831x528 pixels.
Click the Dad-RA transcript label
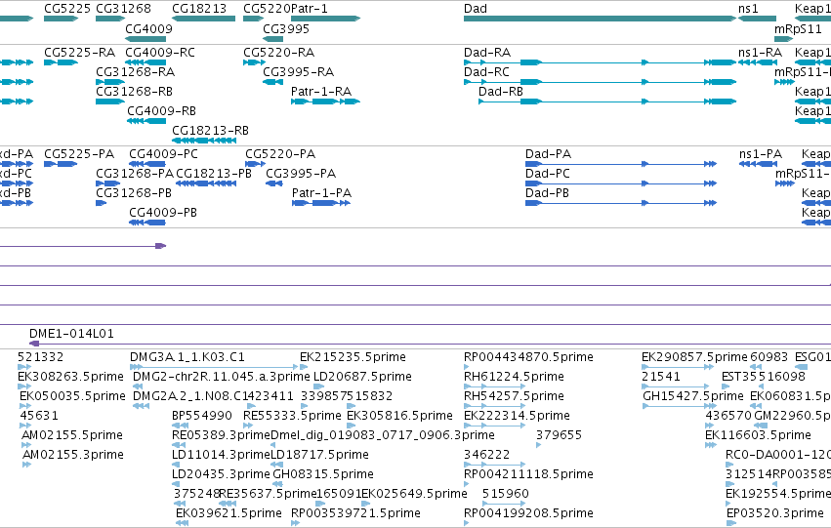[487, 53]
